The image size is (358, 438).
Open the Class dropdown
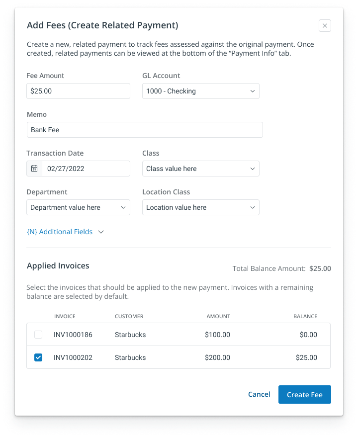coord(200,169)
